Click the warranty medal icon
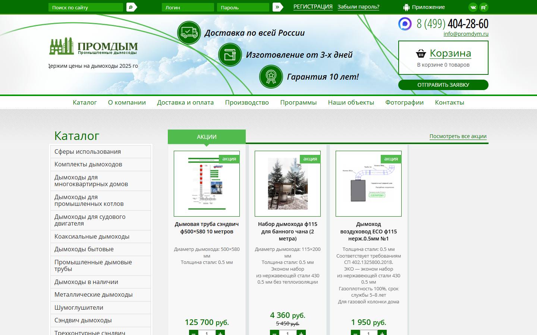The image size is (537, 335). (271, 77)
